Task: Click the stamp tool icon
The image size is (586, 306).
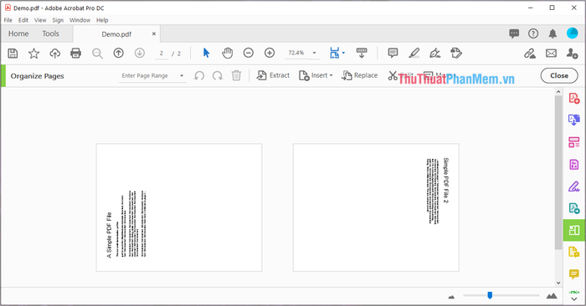Action: (x=456, y=53)
